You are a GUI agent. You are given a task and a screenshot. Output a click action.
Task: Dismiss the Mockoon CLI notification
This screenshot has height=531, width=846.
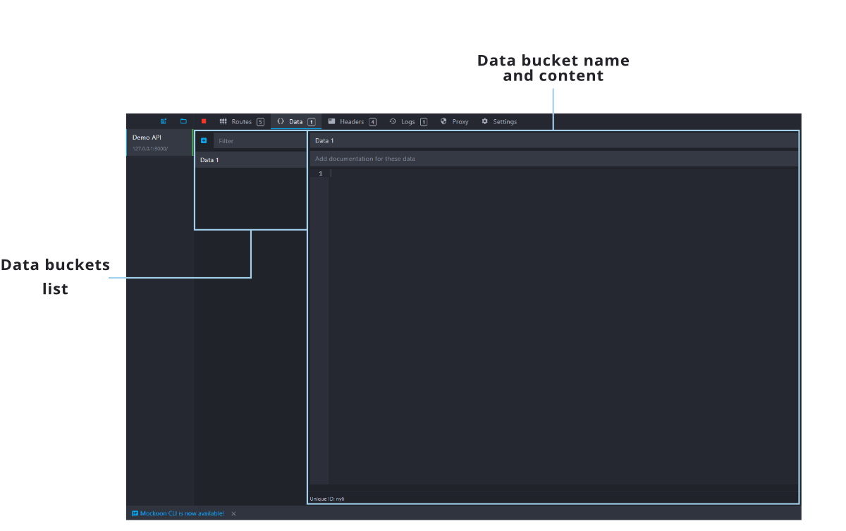click(x=233, y=513)
